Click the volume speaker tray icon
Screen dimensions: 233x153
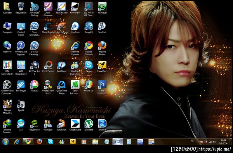pos(214,142)
